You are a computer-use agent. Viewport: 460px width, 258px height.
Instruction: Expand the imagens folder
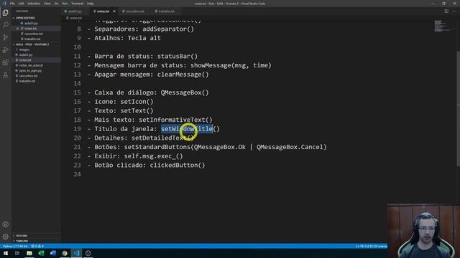[24, 49]
